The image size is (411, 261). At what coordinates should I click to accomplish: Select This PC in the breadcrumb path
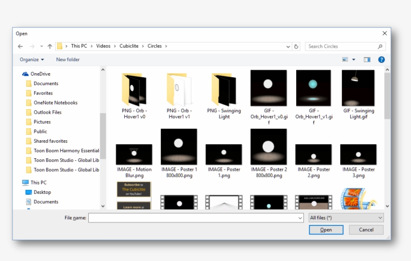(79, 46)
